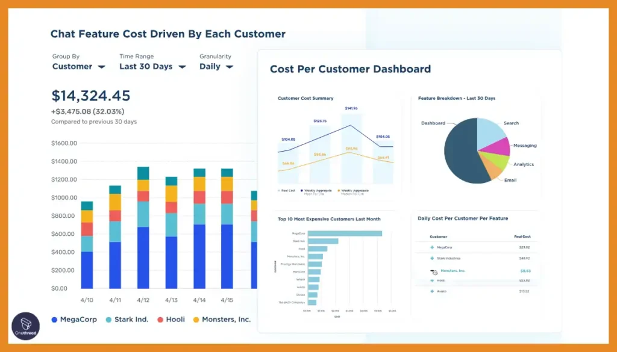Click the $8.63 highlighted cost value
This screenshot has height=352, width=617.
pyautogui.click(x=525, y=271)
